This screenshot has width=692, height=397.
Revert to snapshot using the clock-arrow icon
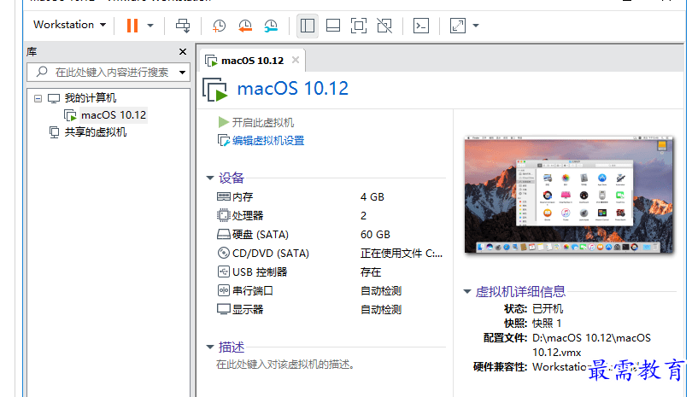[245, 26]
